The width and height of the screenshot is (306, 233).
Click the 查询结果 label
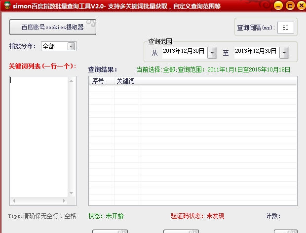tap(103, 69)
